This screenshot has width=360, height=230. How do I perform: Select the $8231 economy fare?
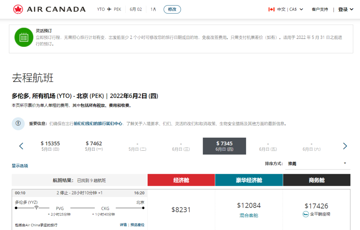(x=181, y=210)
